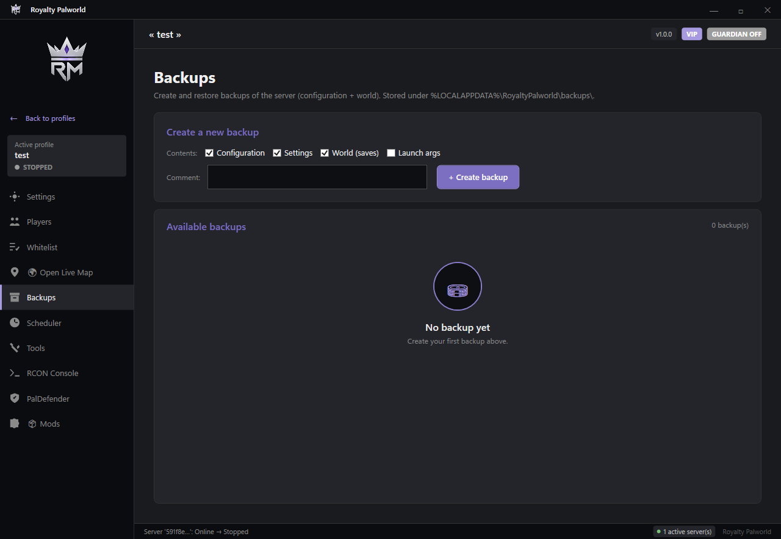Click the Scheduler clock icon
This screenshot has width=781, height=539.
coord(15,323)
